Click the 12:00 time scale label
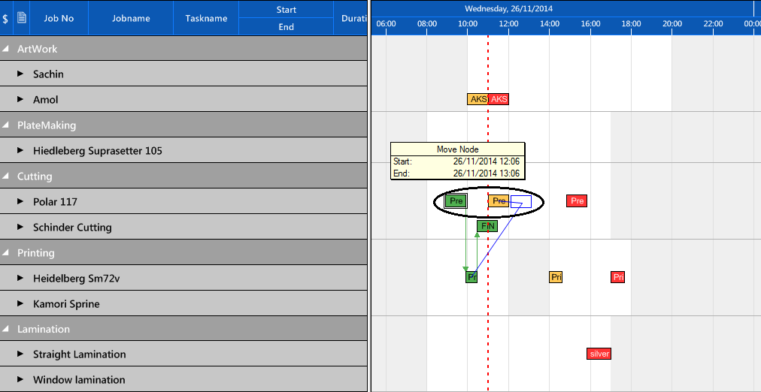 coord(508,24)
